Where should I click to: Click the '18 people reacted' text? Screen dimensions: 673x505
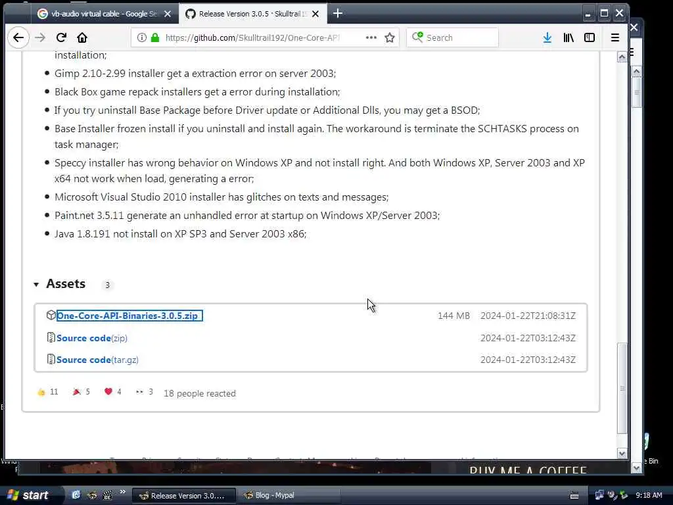click(x=200, y=393)
